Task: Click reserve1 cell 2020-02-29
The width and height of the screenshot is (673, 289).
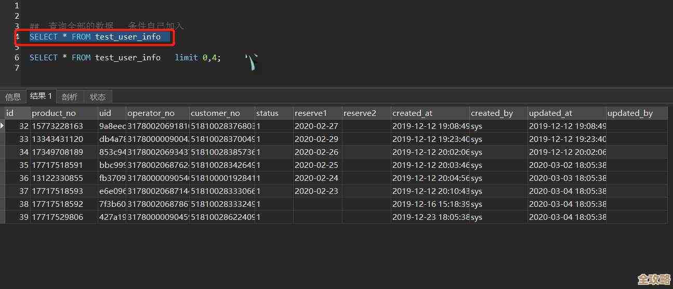Action: click(318, 139)
